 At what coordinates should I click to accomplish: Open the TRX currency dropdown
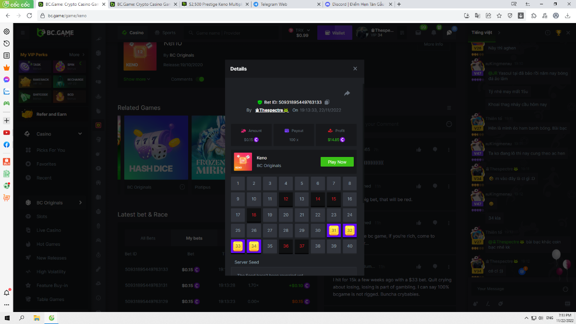coord(302,33)
